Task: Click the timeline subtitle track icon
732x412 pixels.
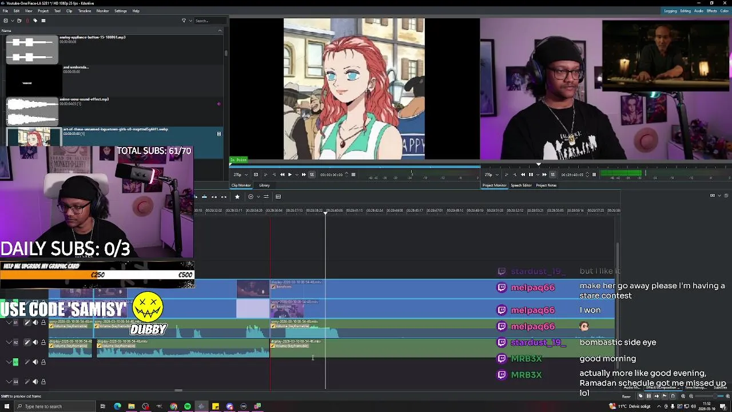Action: (x=278, y=196)
